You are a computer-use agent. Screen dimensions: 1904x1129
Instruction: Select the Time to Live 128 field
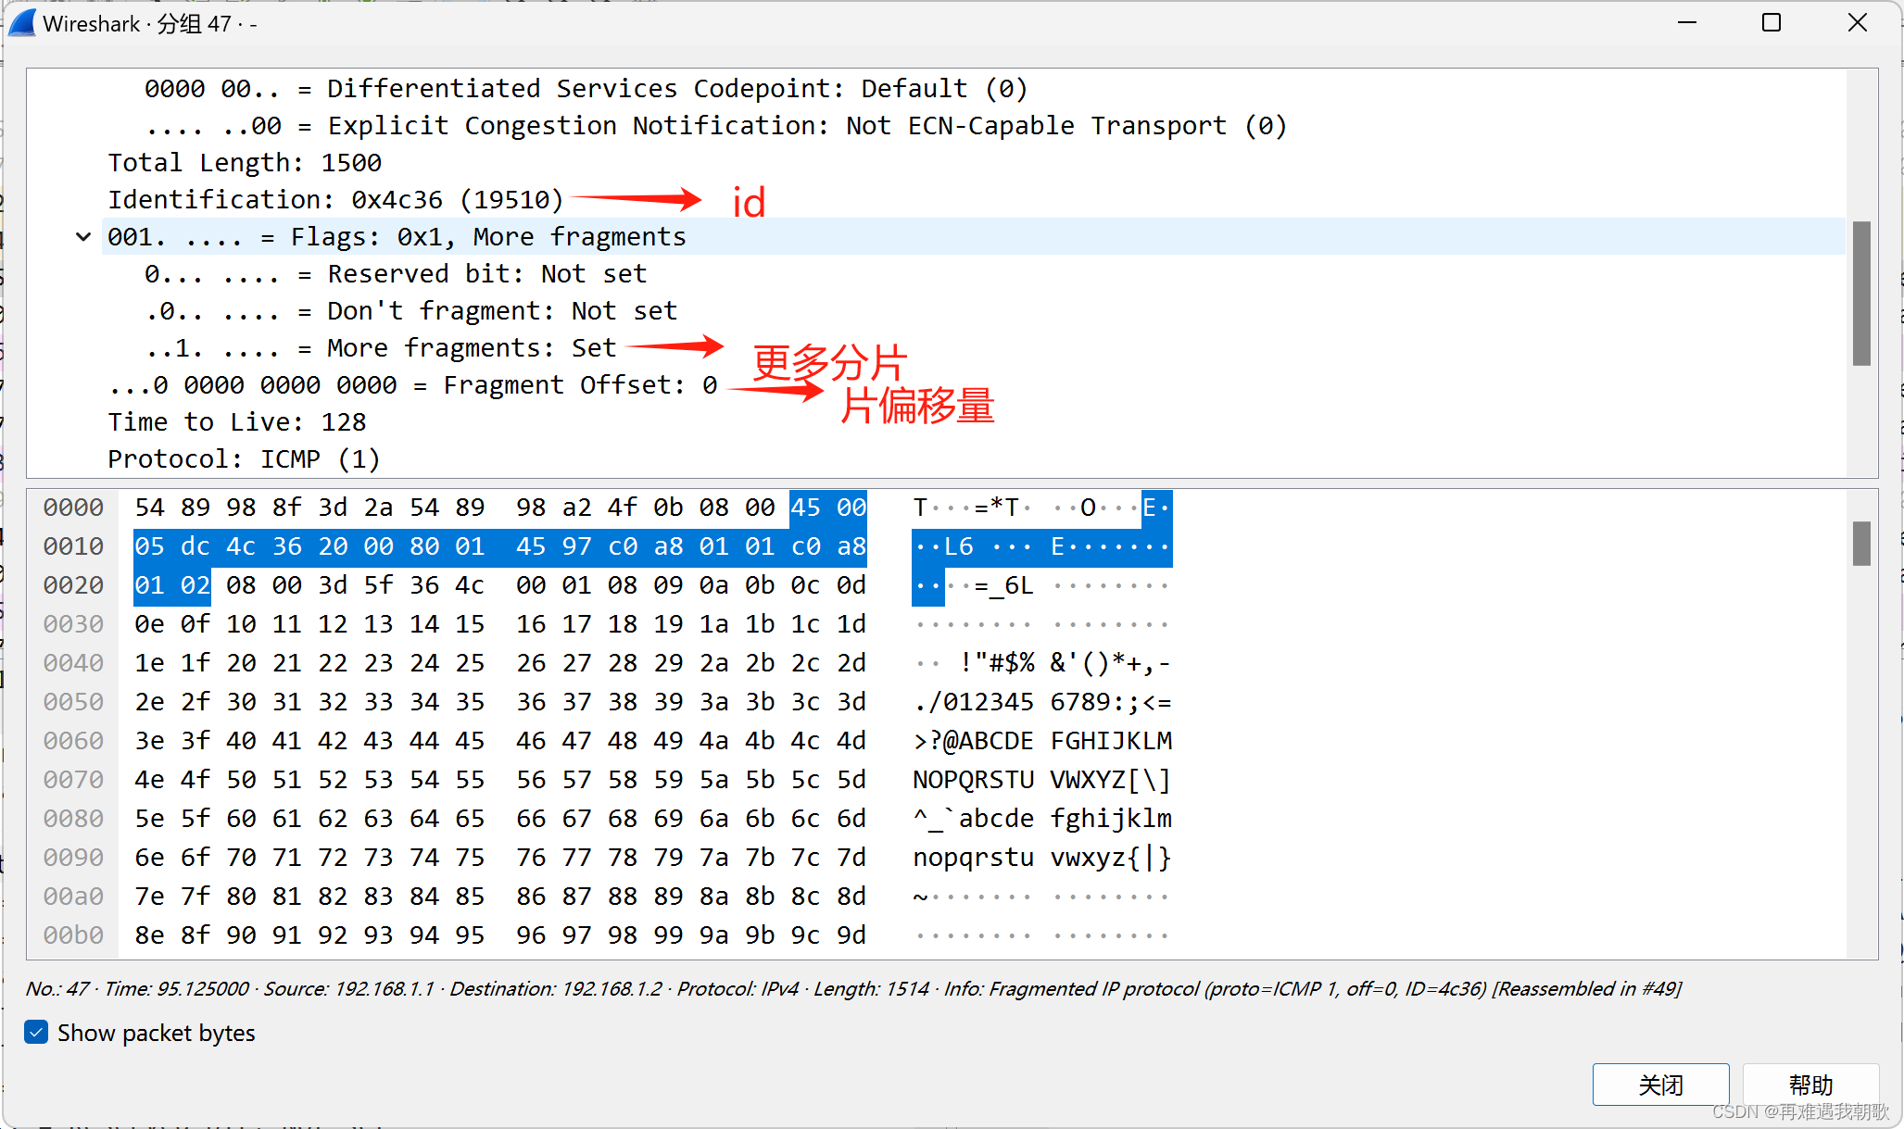[x=237, y=422]
